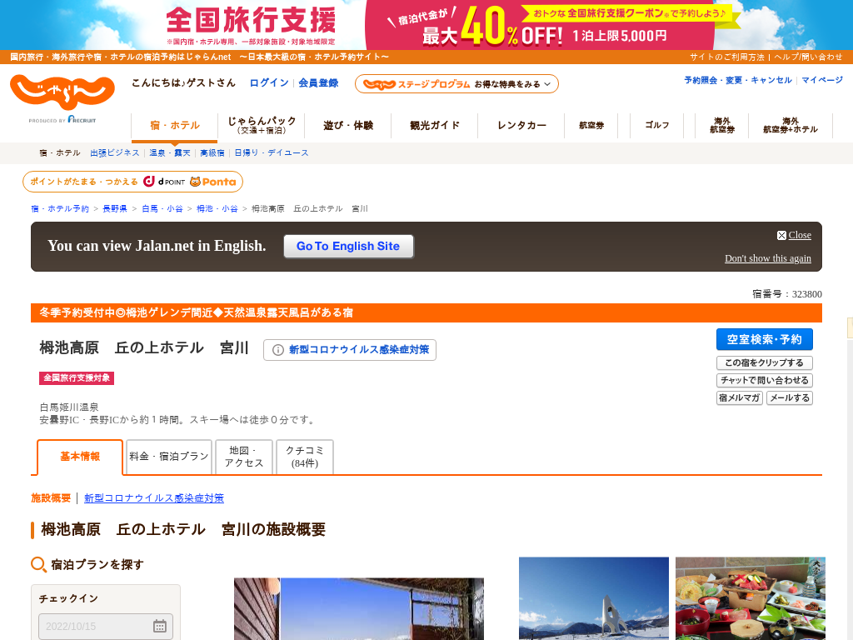Click the この宿をクリップする button
The image size is (853, 640).
(x=765, y=363)
